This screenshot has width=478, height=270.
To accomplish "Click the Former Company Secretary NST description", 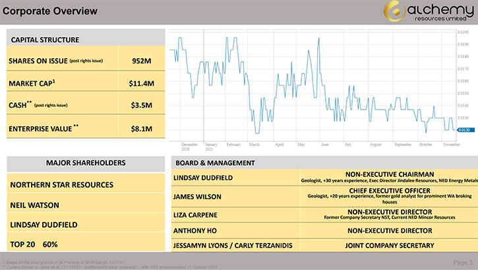I will click(390, 218).
